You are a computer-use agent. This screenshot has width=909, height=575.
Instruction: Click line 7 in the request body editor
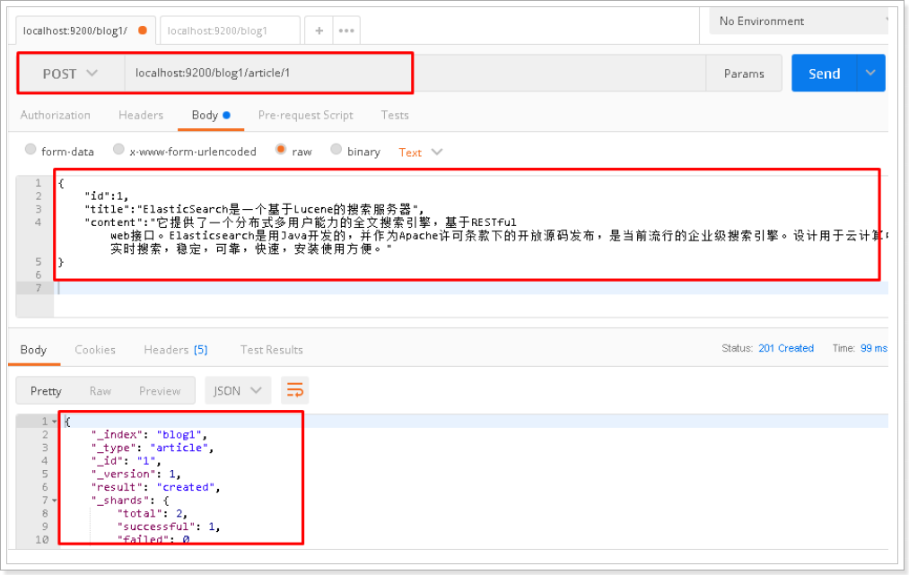[471, 288]
